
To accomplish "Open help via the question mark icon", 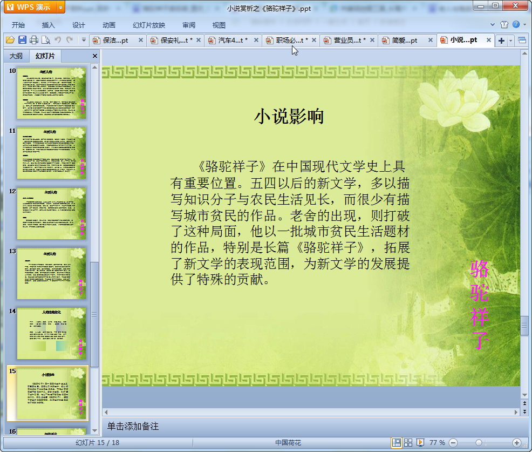I will click(516, 24).
